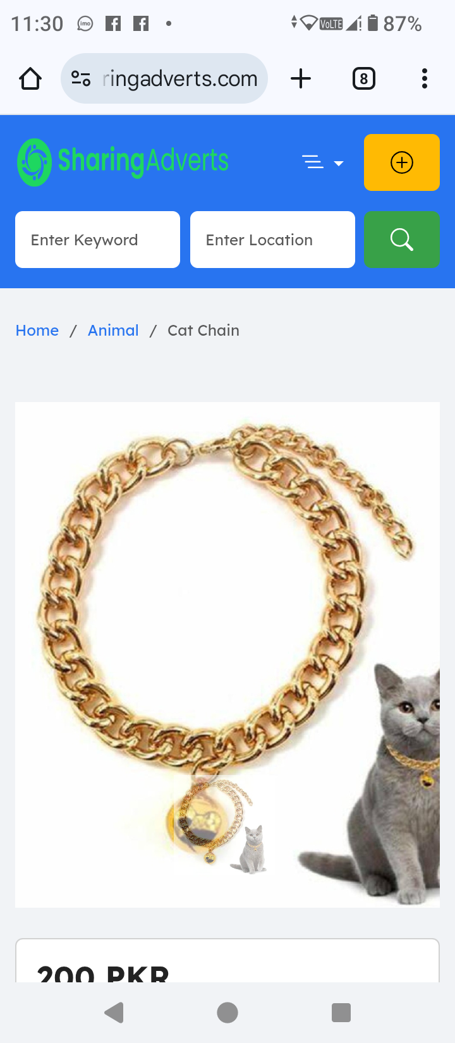
Task: Open the tab switcher showing 8 tabs
Action: (363, 79)
